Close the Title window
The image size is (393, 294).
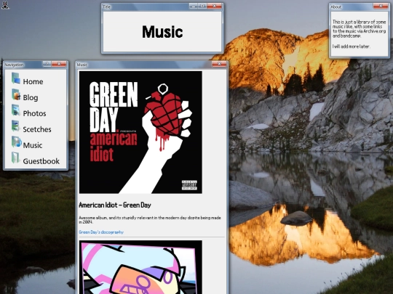(214, 6)
